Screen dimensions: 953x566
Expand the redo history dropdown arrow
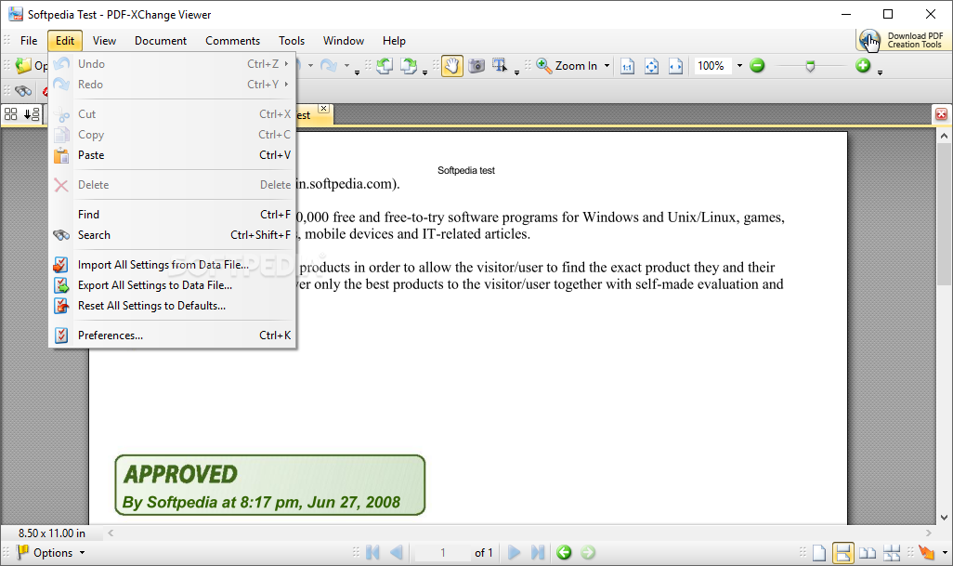pyautogui.click(x=347, y=66)
